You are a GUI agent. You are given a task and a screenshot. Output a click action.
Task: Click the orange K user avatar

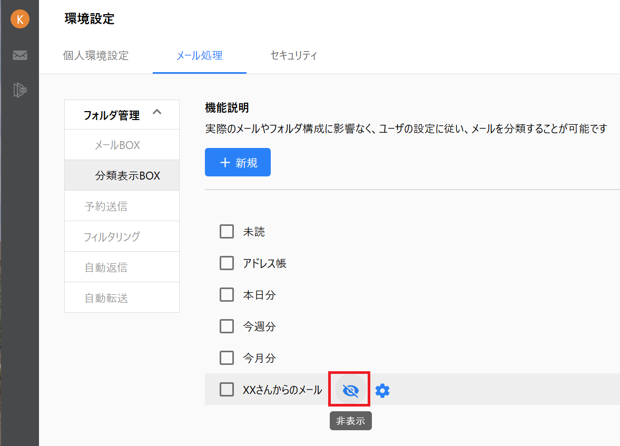20,19
